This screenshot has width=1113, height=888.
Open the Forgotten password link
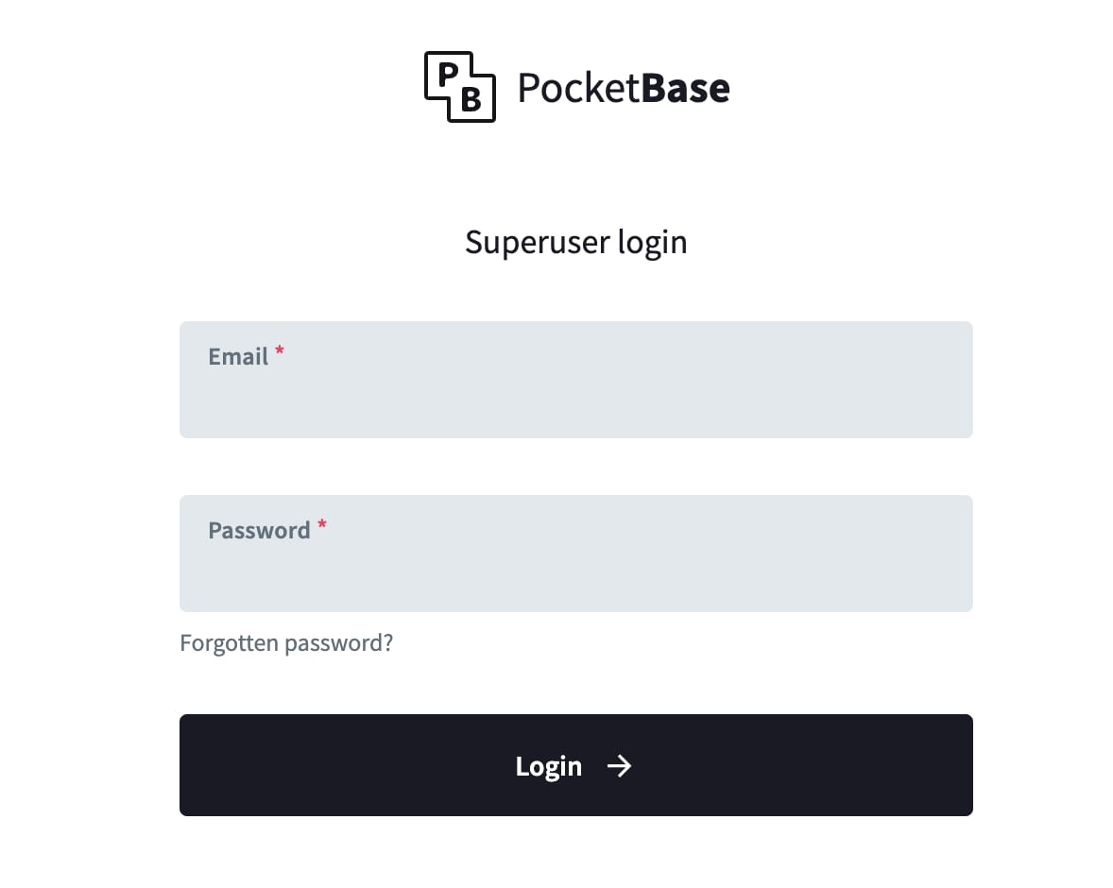coord(286,642)
